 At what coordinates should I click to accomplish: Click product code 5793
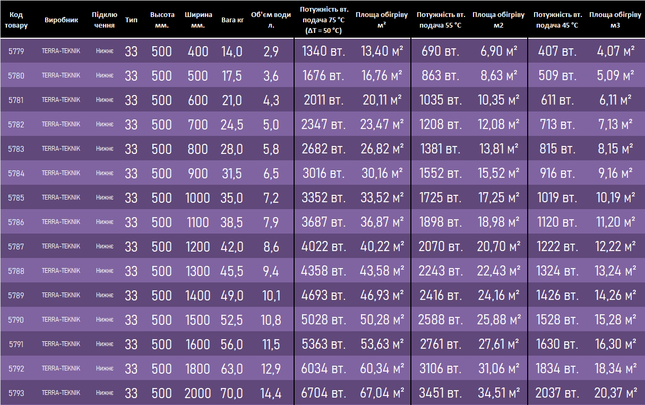click(x=16, y=393)
